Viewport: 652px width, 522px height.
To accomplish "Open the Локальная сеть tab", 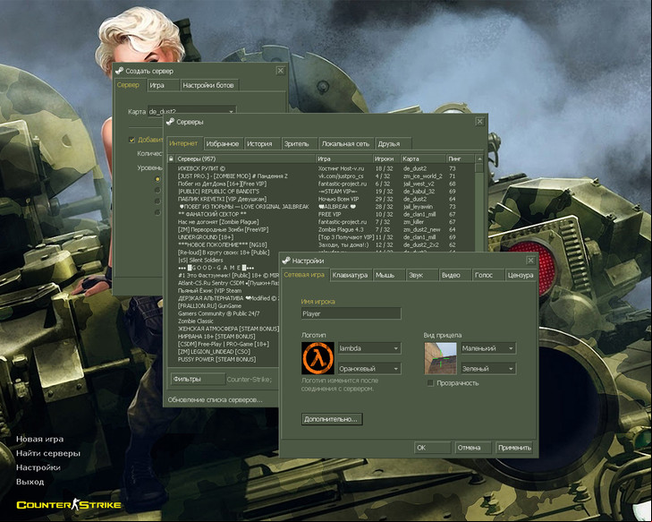I will tap(346, 143).
